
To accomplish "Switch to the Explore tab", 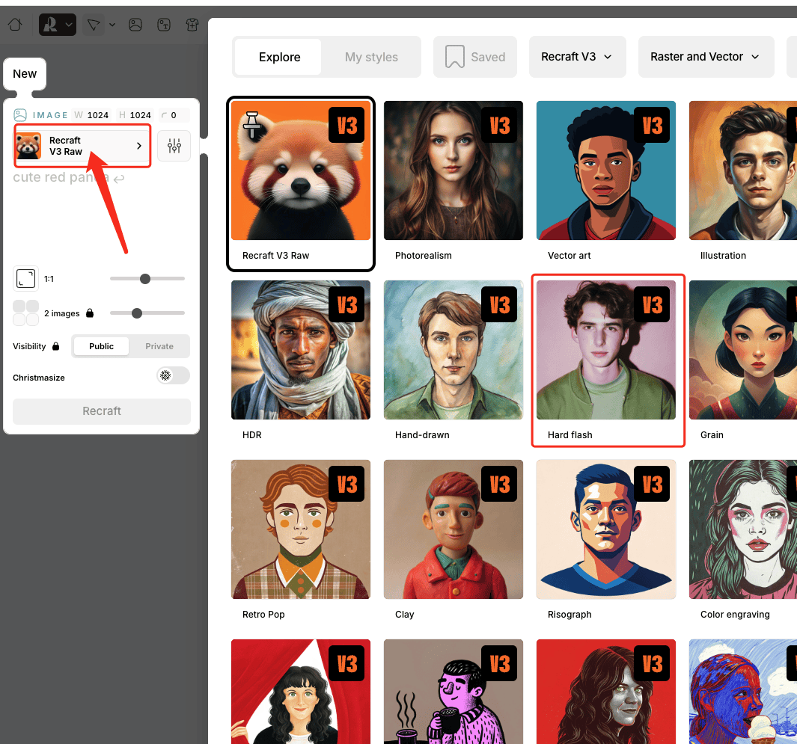I will coord(279,57).
